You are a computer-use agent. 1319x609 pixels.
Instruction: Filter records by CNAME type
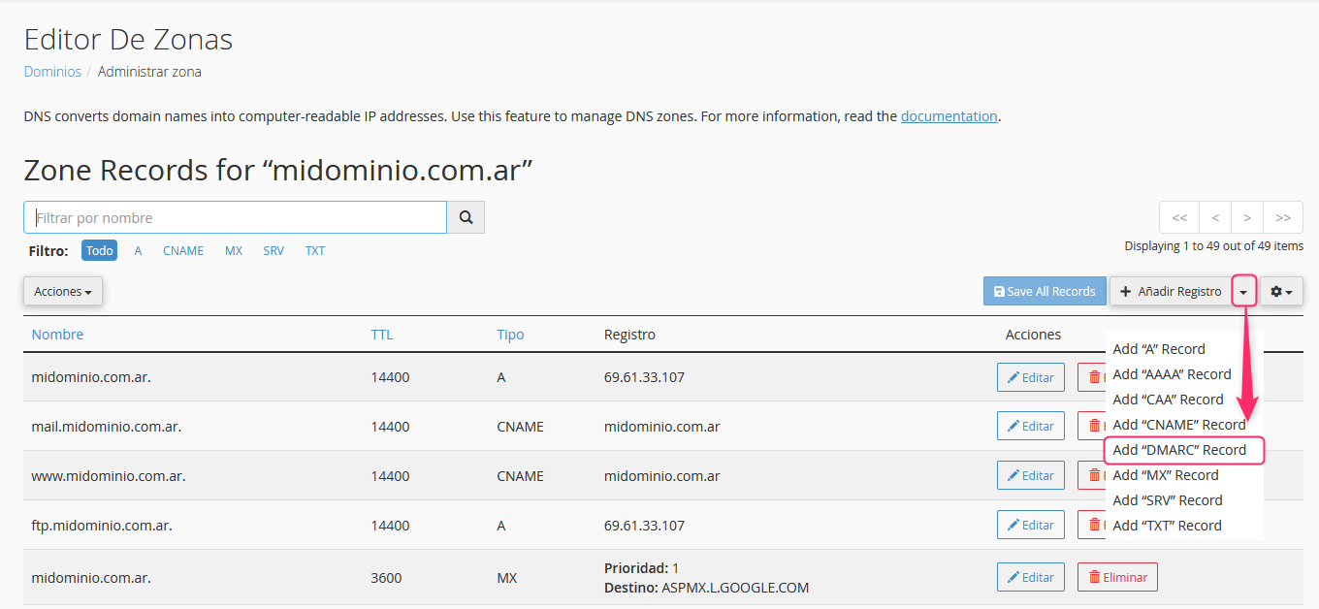pos(183,250)
